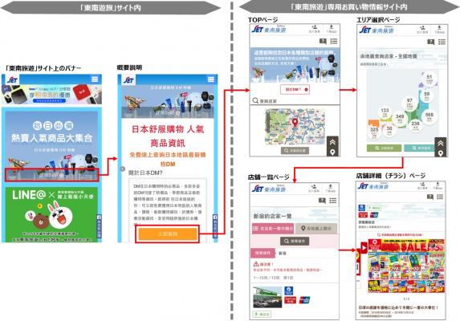Tap location pin icon below chevrons on TOPページ
Viewport: 460px width, 321px height.
coord(332,152)
